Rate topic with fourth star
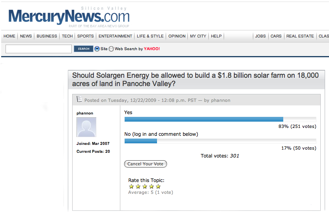Viewport: 329px width, 212px height. (151, 186)
